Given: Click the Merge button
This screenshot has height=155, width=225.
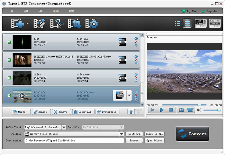Looking at the screenshot, I should [21, 112].
